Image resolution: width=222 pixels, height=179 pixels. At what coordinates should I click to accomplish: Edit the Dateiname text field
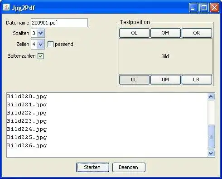pyautogui.click(x=59, y=23)
